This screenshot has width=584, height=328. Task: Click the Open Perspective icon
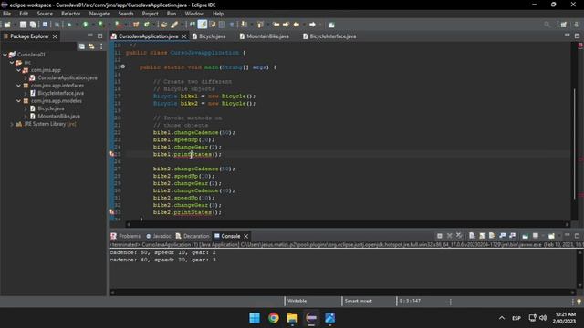[564, 25]
